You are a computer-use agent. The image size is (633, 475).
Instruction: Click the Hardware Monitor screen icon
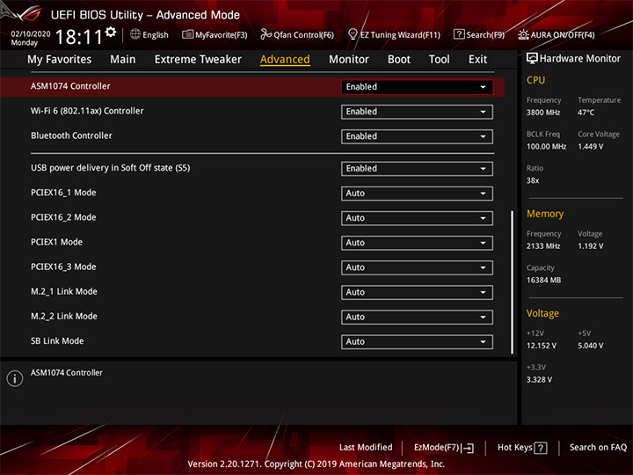click(x=532, y=59)
